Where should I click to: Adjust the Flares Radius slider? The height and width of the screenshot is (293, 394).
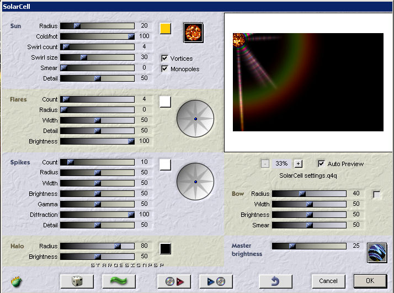tap(97, 110)
